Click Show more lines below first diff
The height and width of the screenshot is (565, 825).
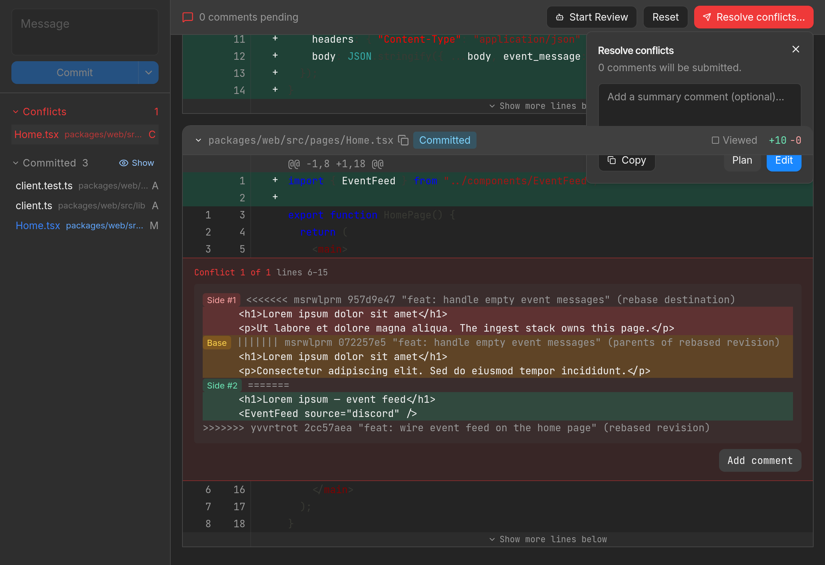(538, 106)
